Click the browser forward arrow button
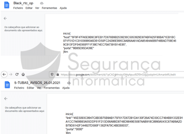The width and height of the screenshot is (184, 134). click(x=10, y=74)
